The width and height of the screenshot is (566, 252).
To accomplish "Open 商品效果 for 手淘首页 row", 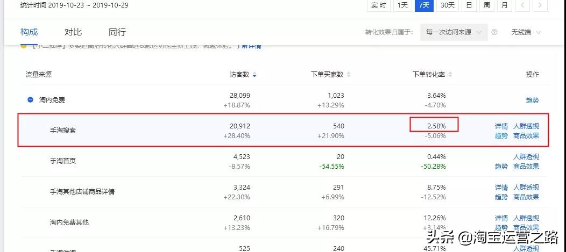I will (526, 166).
